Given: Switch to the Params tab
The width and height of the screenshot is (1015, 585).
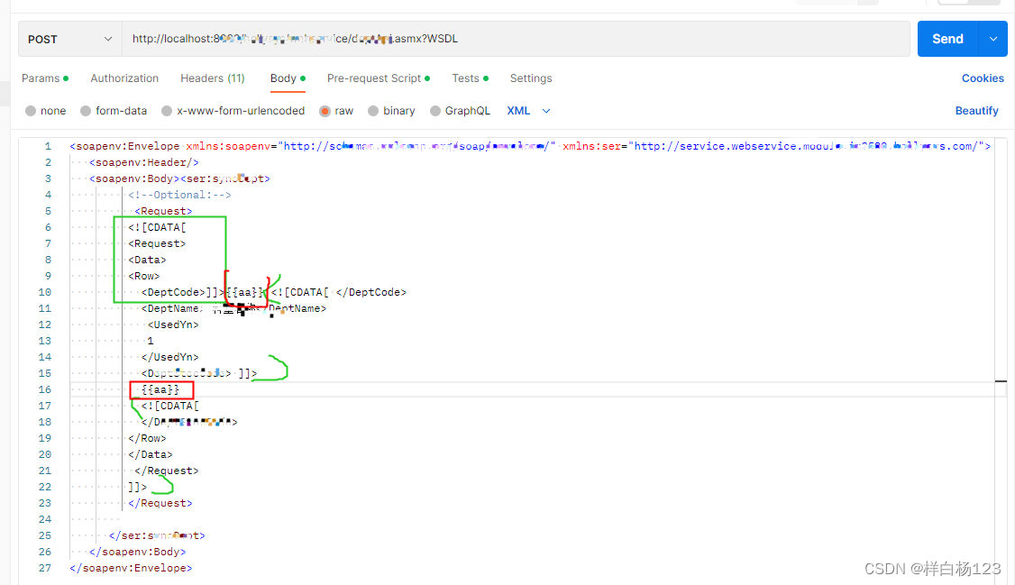Looking at the screenshot, I should click(x=41, y=78).
